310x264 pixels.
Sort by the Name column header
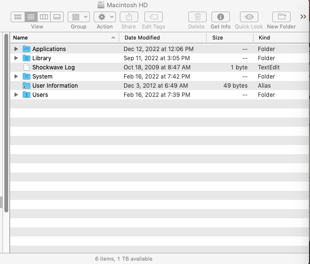tap(65, 38)
